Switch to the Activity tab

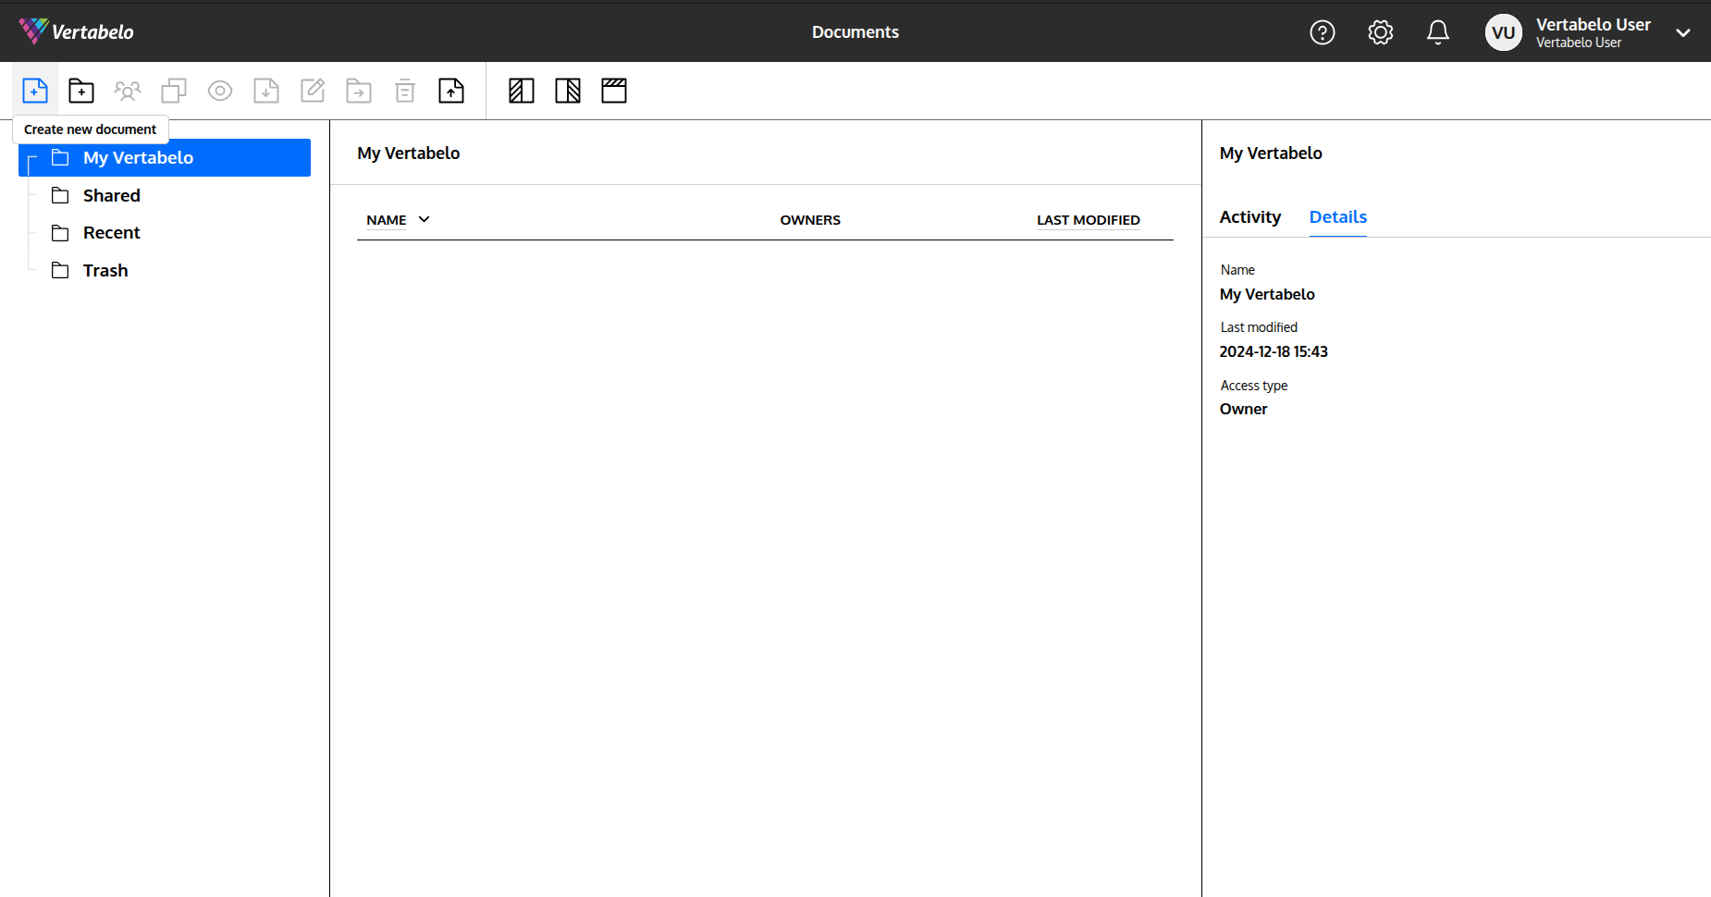click(1249, 216)
